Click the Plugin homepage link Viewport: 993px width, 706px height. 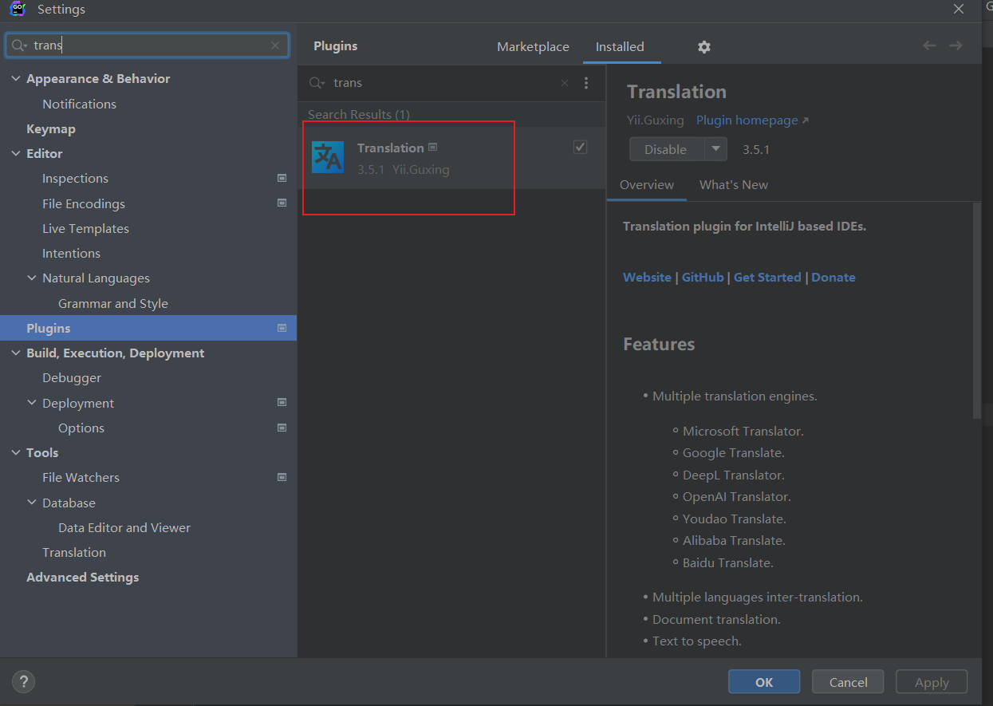coord(747,120)
